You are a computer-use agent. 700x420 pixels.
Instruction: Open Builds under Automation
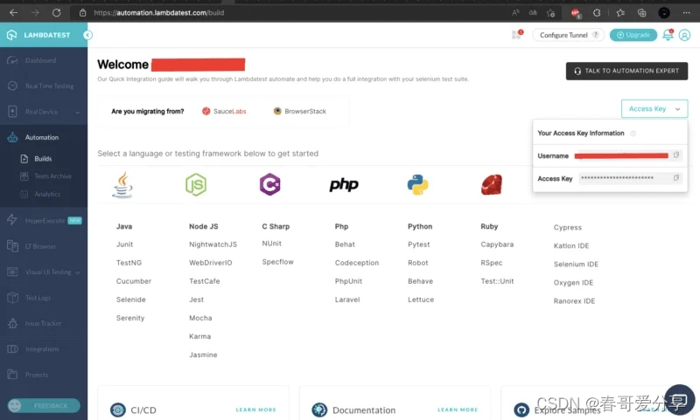pos(43,159)
